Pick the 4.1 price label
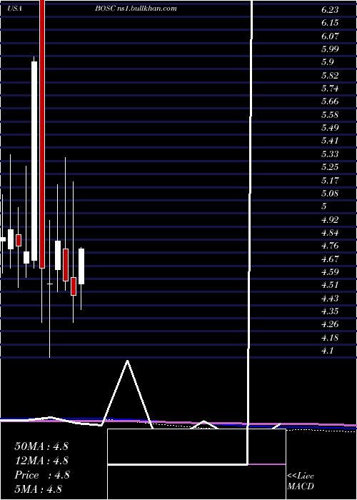The image size is (357, 500). 327,351
